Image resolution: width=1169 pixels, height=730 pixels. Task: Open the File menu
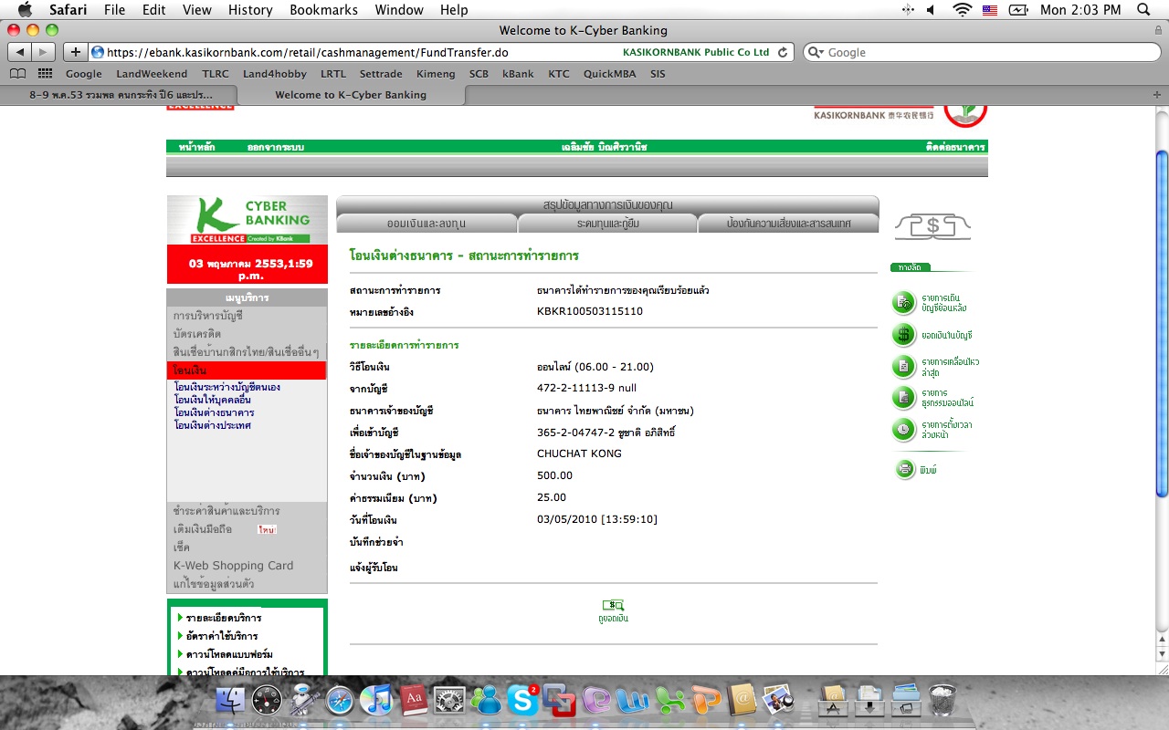click(114, 10)
